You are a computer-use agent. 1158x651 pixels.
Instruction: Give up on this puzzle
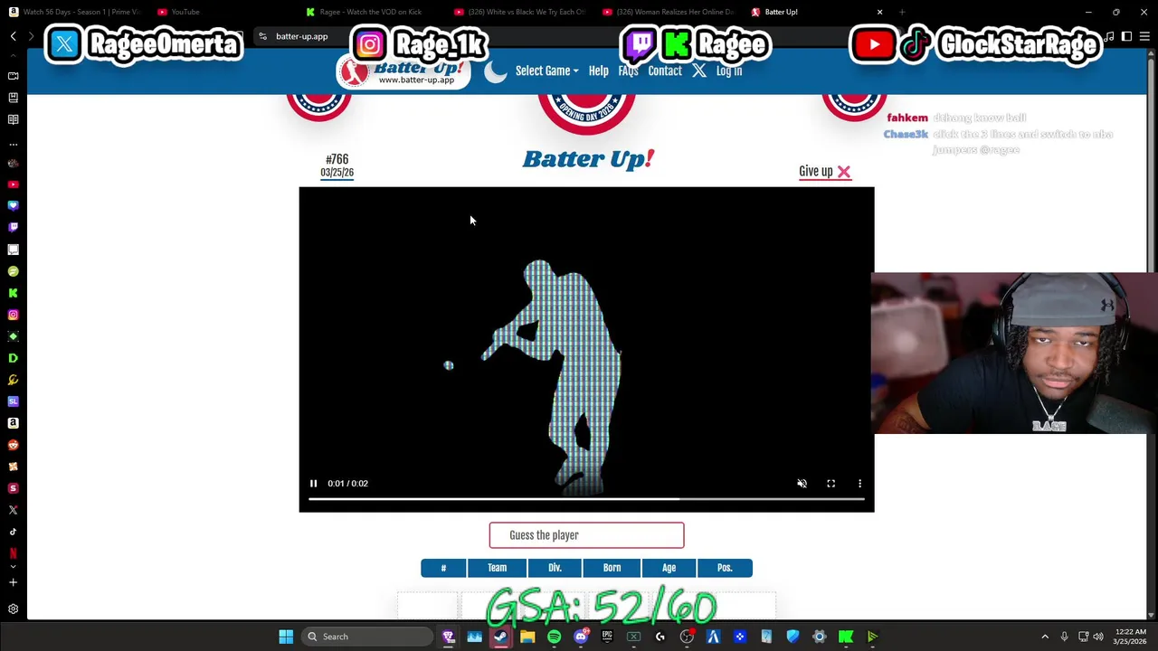tap(824, 171)
